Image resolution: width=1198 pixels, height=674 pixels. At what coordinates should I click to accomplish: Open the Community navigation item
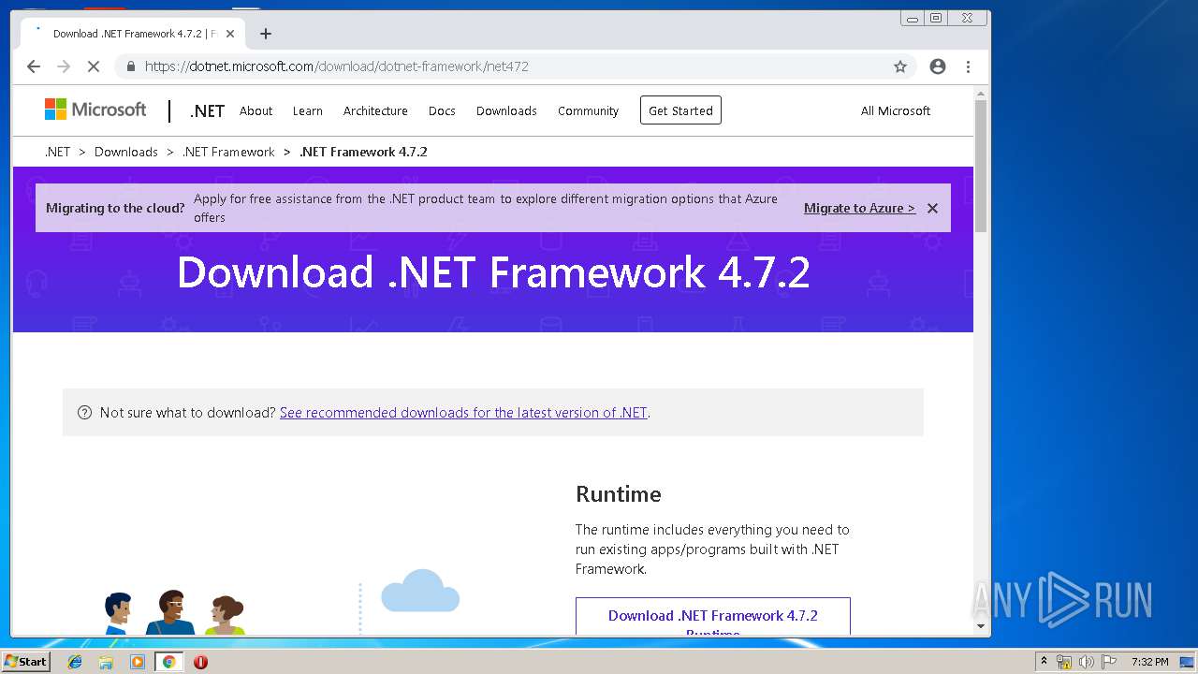click(x=588, y=110)
